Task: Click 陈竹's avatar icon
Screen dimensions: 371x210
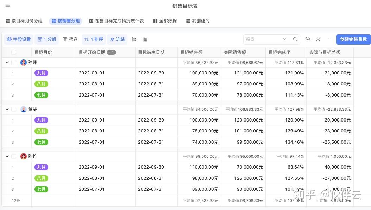Action: tap(24, 156)
